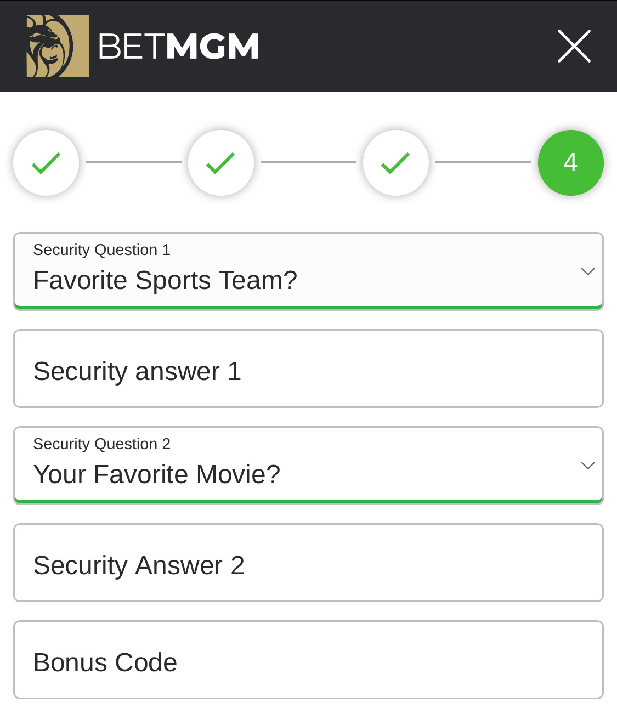The width and height of the screenshot is (617, 714).
Task: Click the small Security Question 1 label
Action: pos(102,250)
